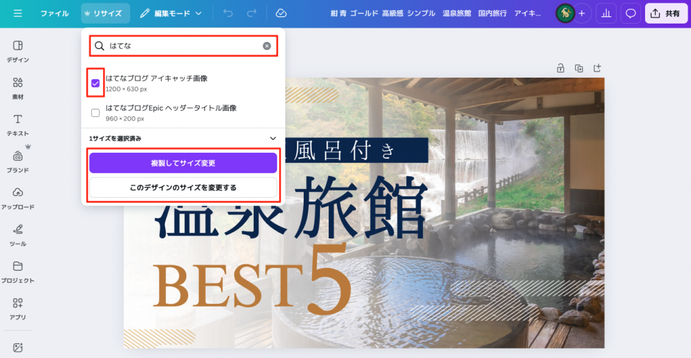Expand the 1サイズを選択済み chevron
The height and width of the screenshot is (358, 691).
(x=273, y=138)
